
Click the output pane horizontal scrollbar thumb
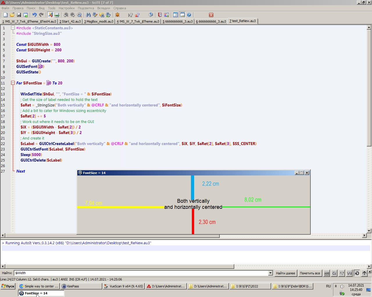(x=119, y=266)
